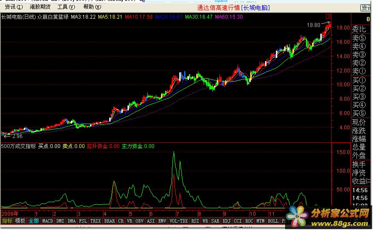The width and height of the screenshot is (373, 230).
Task: Select the WR indicator tab
Action: [205, 221]
